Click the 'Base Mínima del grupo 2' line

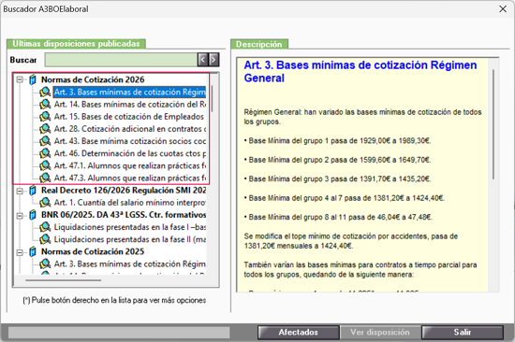[x=337, y=160]
